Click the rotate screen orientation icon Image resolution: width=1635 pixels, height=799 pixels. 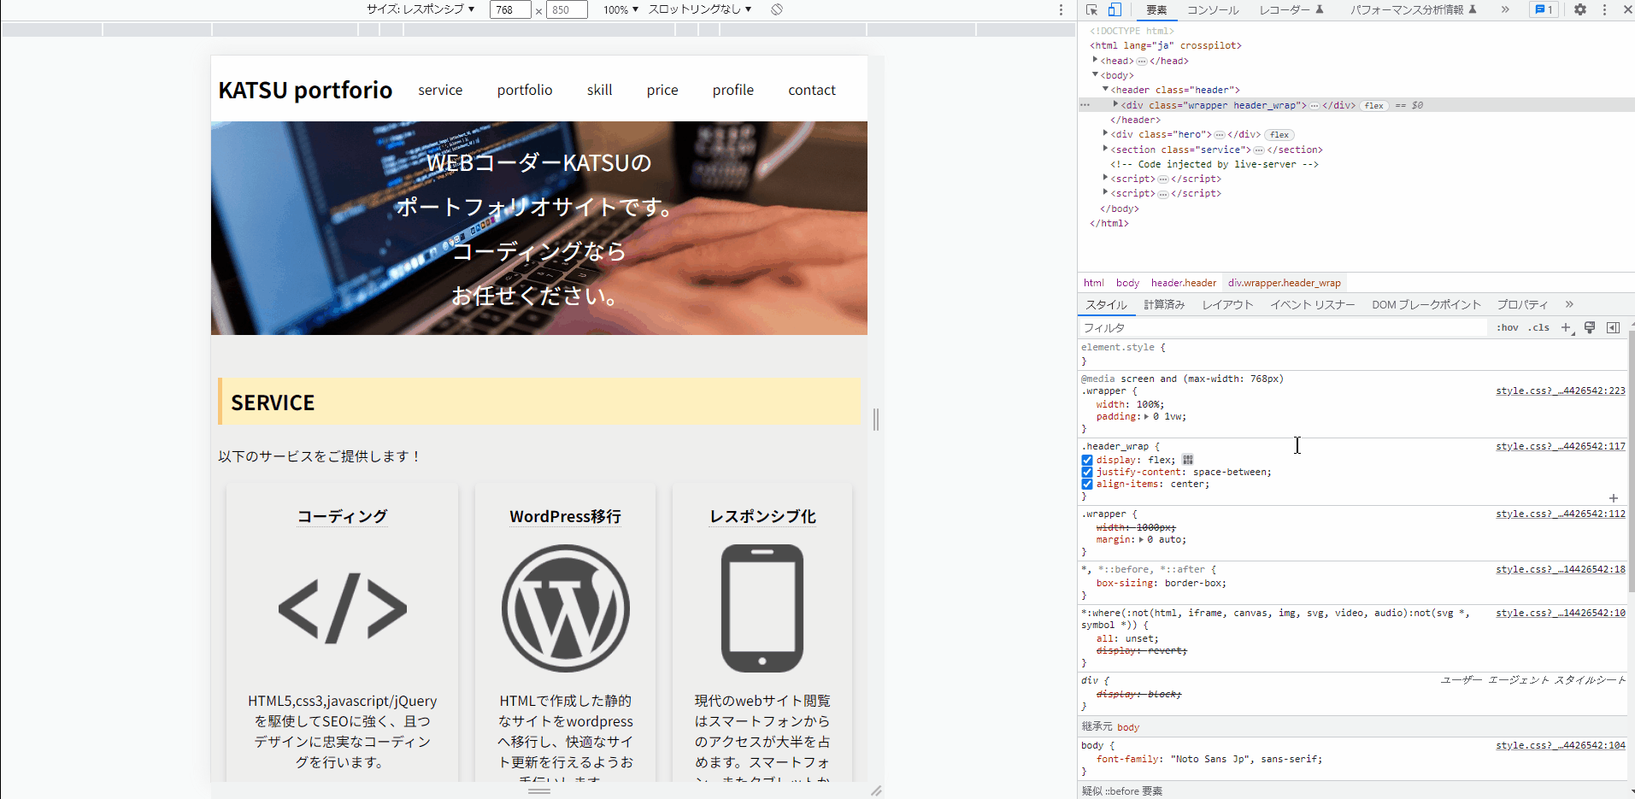click(776, 9)
